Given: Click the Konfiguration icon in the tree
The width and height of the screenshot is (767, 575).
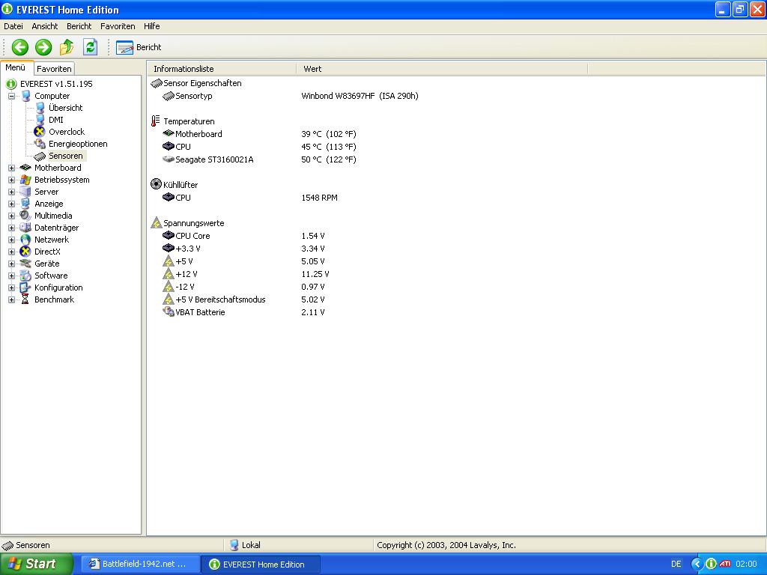Looking at the screenshot, I should (x=25, y=287).
